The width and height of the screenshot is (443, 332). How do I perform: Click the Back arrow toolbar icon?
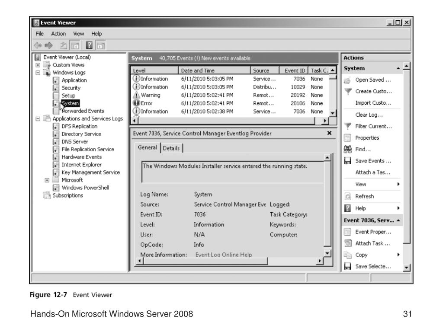click(x=38, y=45)
